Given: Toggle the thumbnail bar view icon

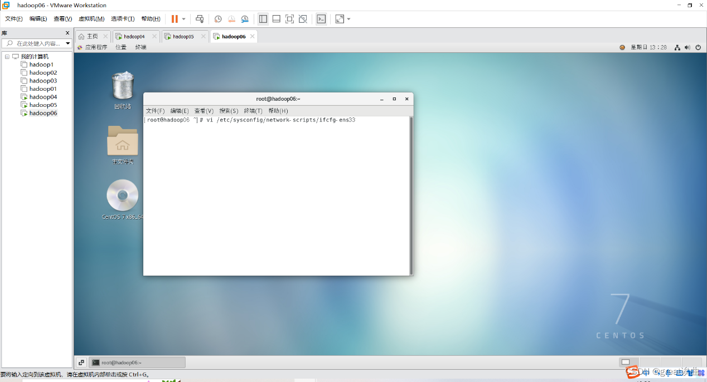Looking at the screenshot, I should 277,19.
